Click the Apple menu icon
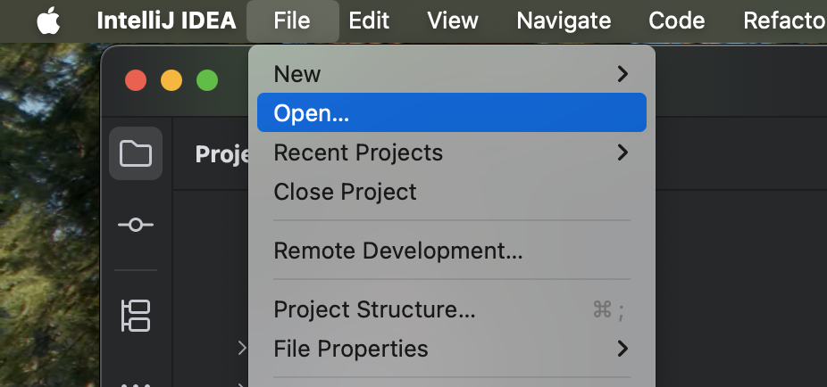The image size is (827, 387). [48, 21]
